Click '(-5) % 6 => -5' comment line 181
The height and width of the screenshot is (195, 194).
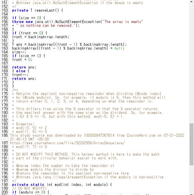(31, 117)
